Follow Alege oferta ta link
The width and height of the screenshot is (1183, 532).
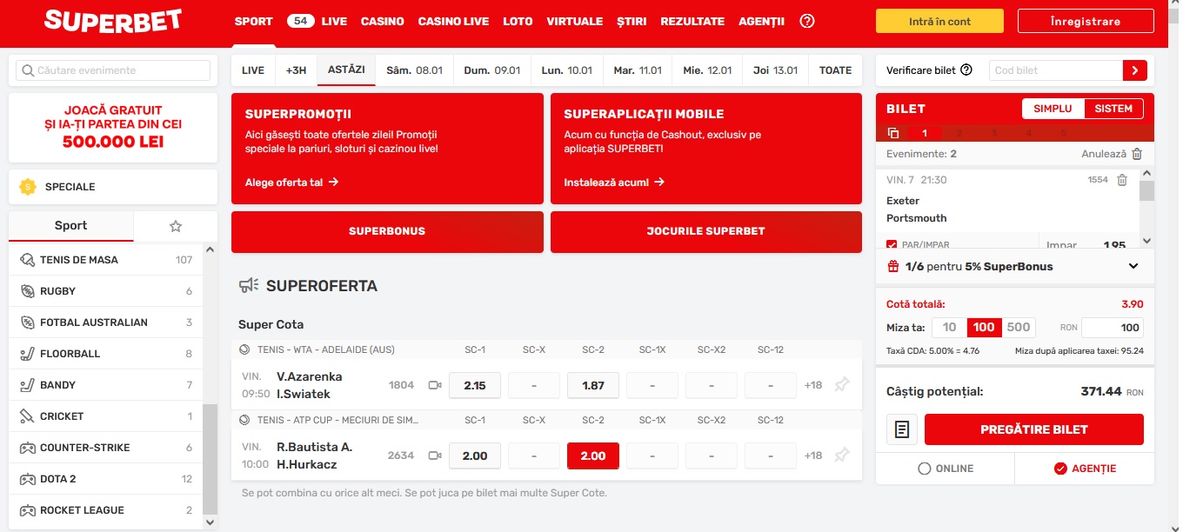point(291,183)
